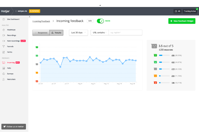Click the Recruiters person icon

[3, 79]
